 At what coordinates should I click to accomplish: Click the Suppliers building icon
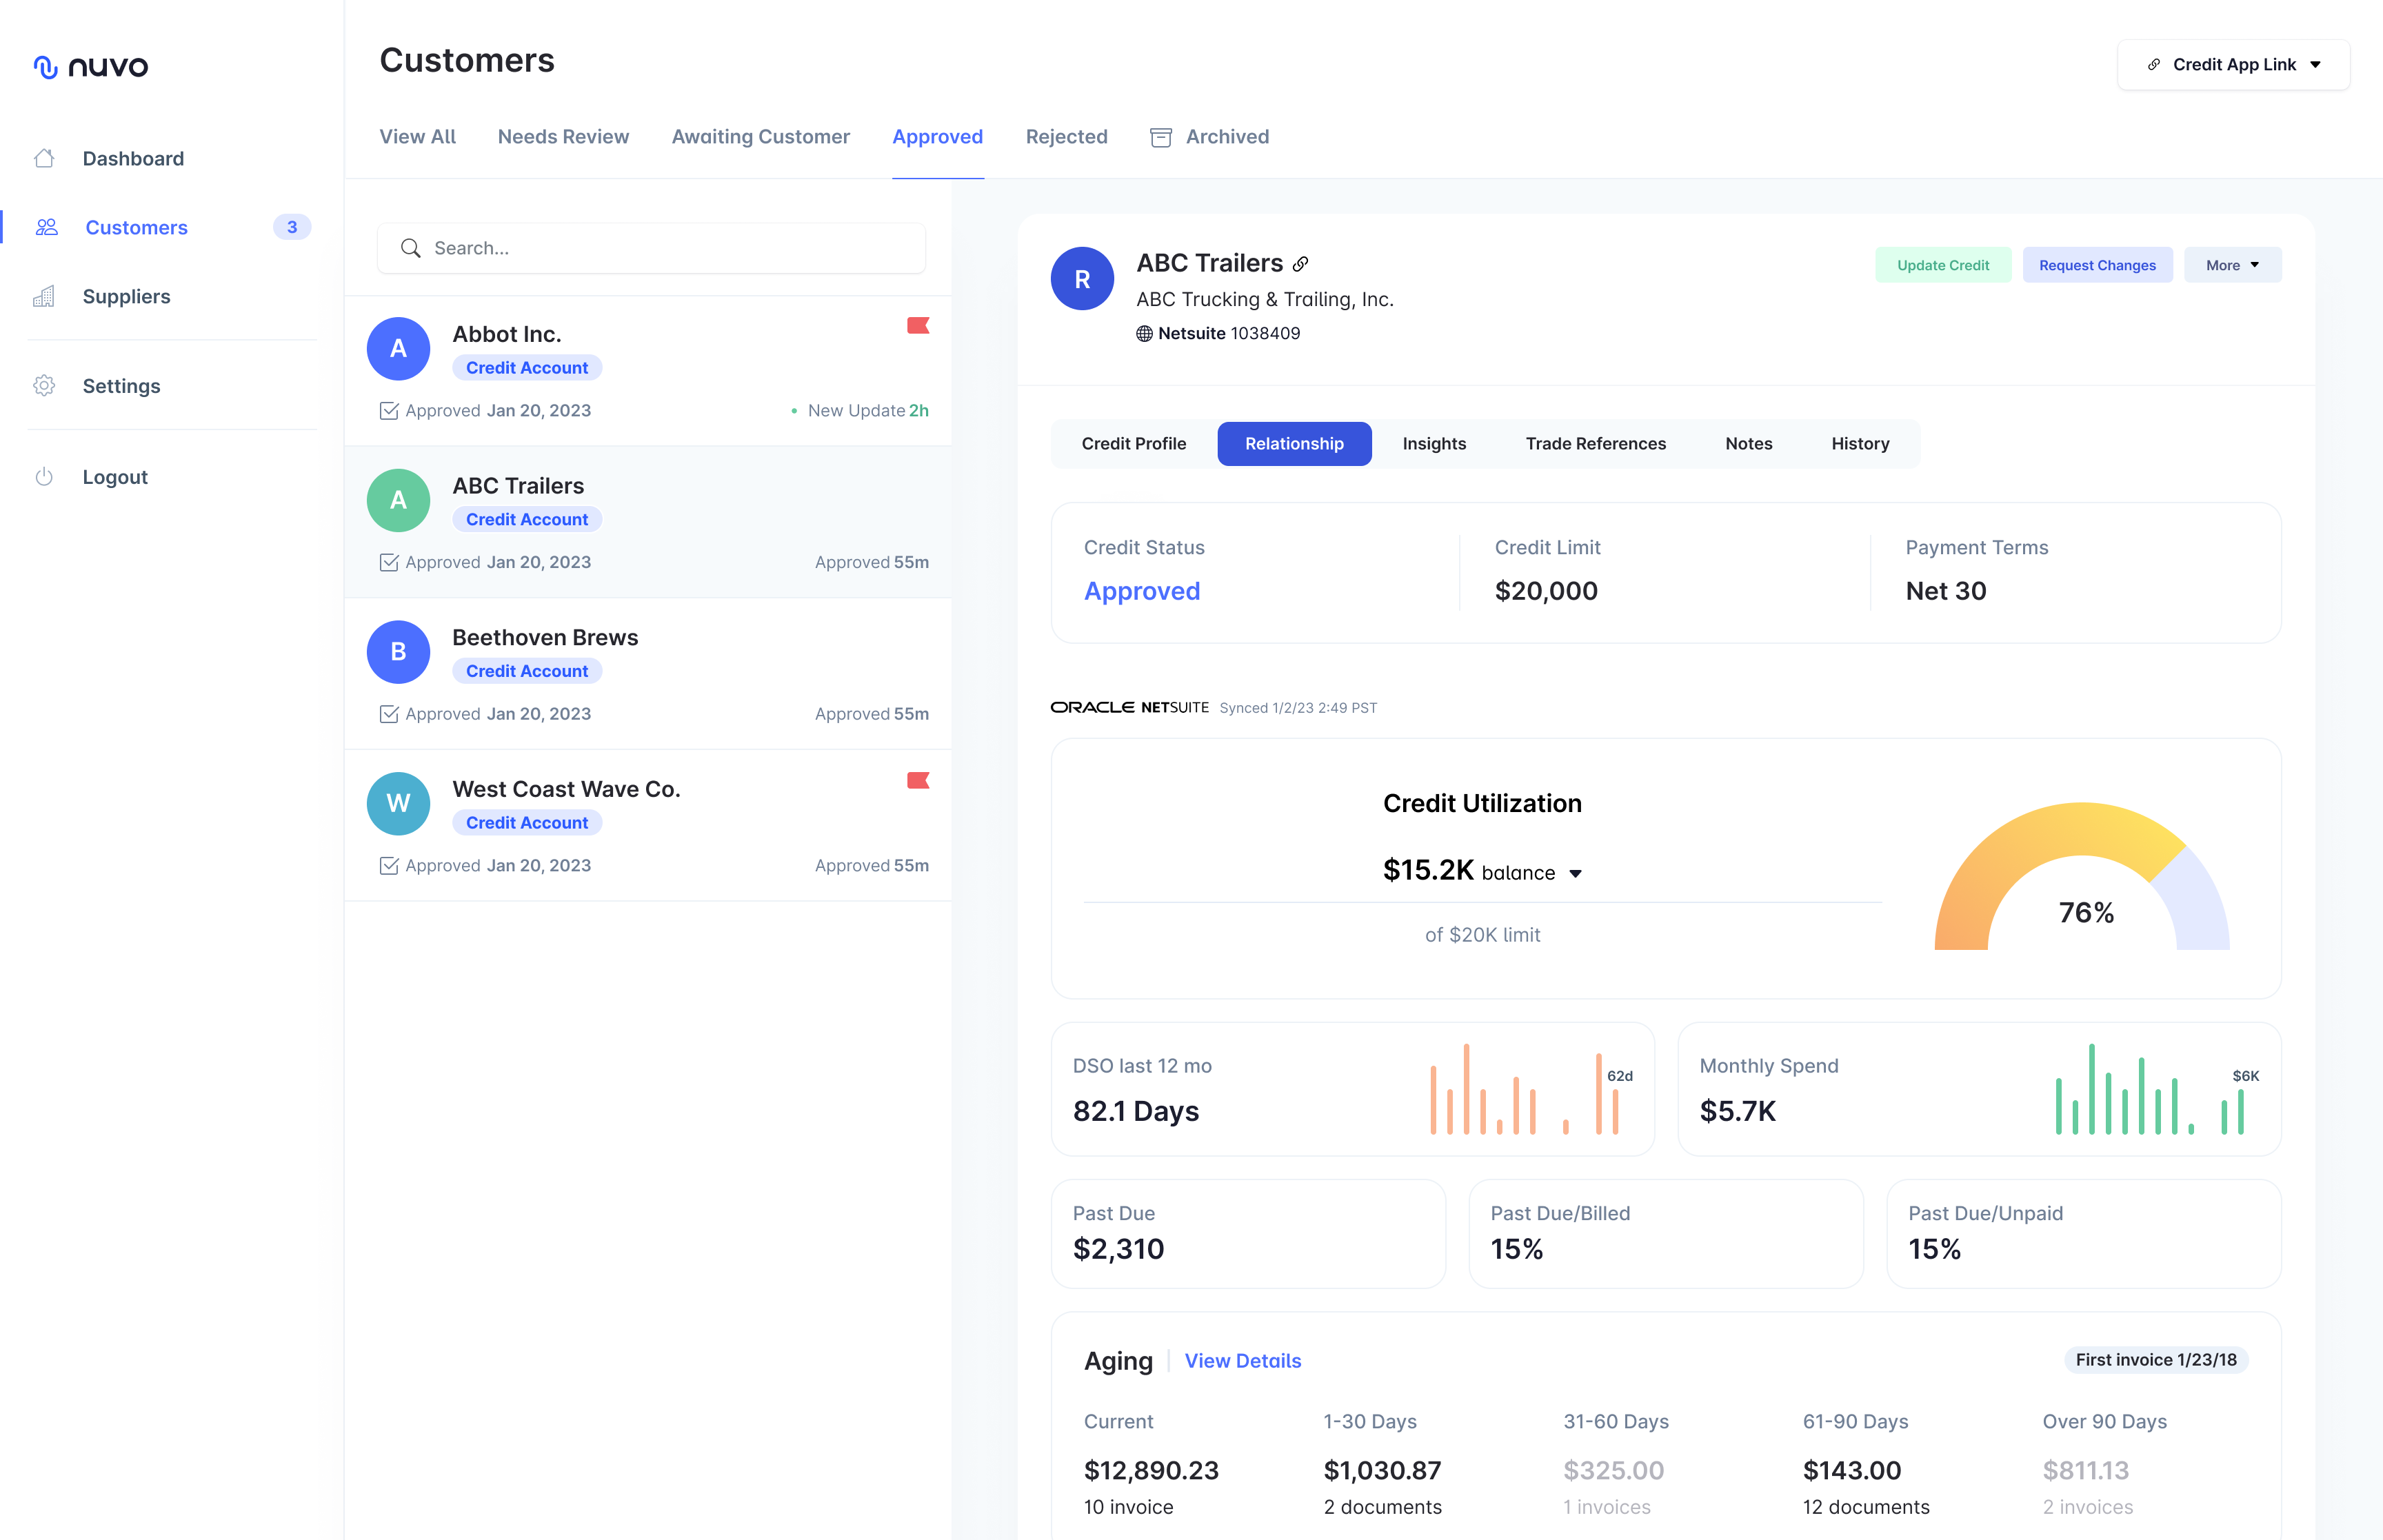click(x=44, y=297)
